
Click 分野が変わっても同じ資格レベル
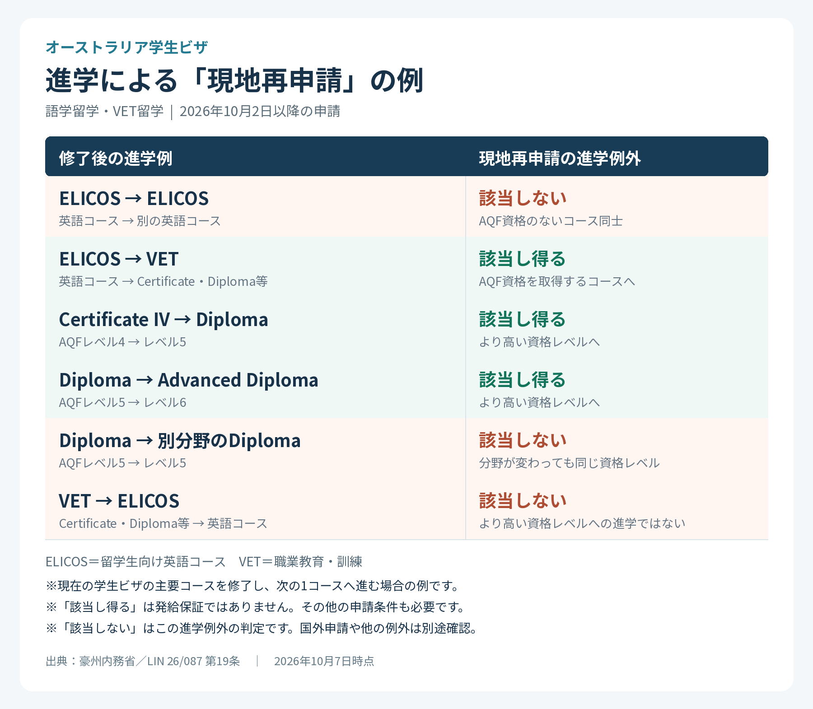pos(570,463)
